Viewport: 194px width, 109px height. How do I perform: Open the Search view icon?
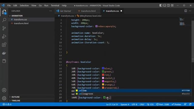coord(4,20)
